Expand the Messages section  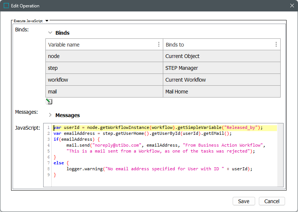[50, 115]
